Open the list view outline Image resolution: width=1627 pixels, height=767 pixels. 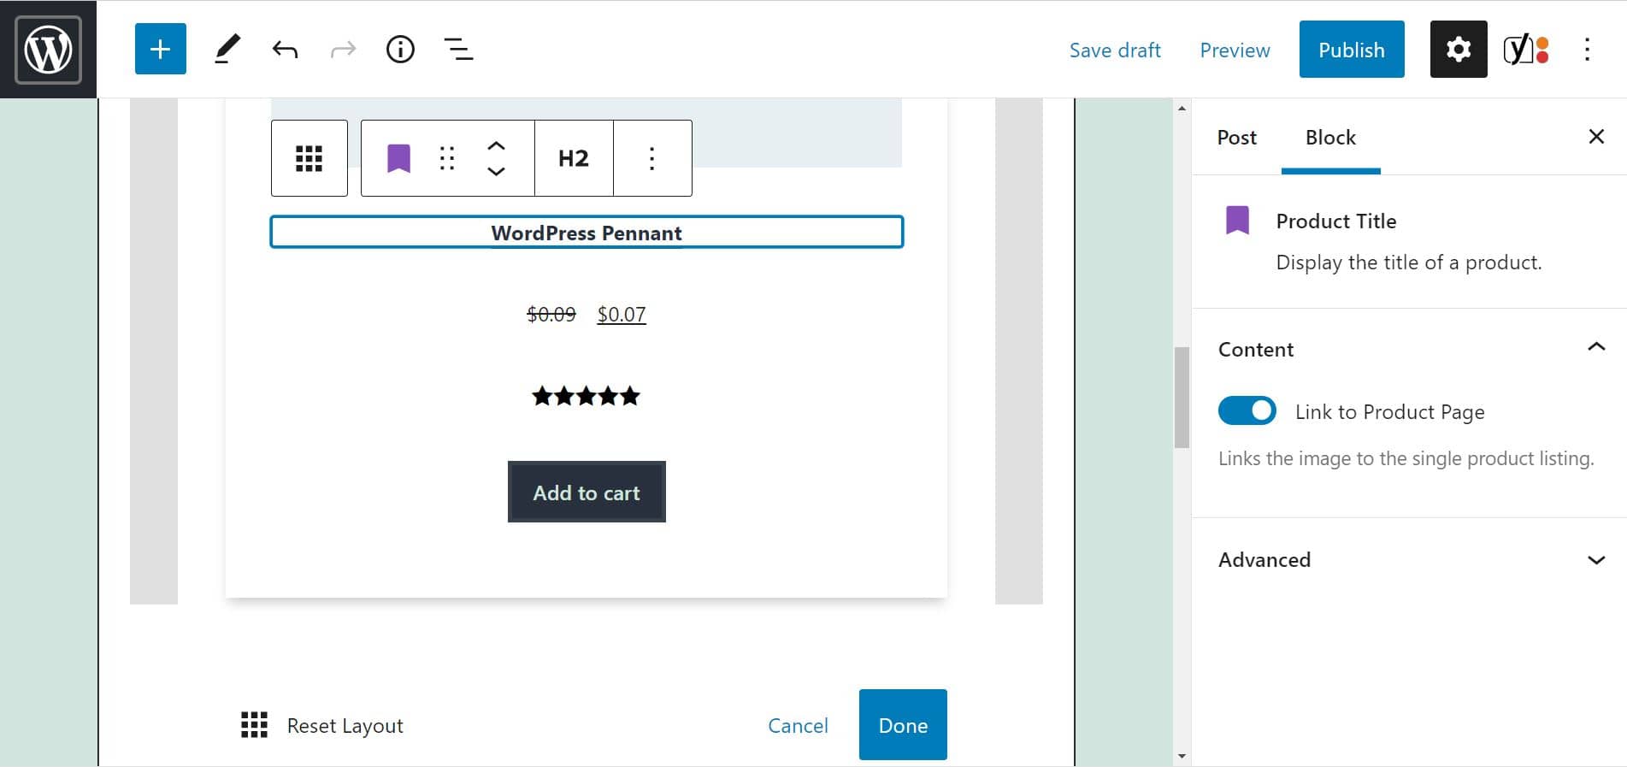(x=459, y=50)
